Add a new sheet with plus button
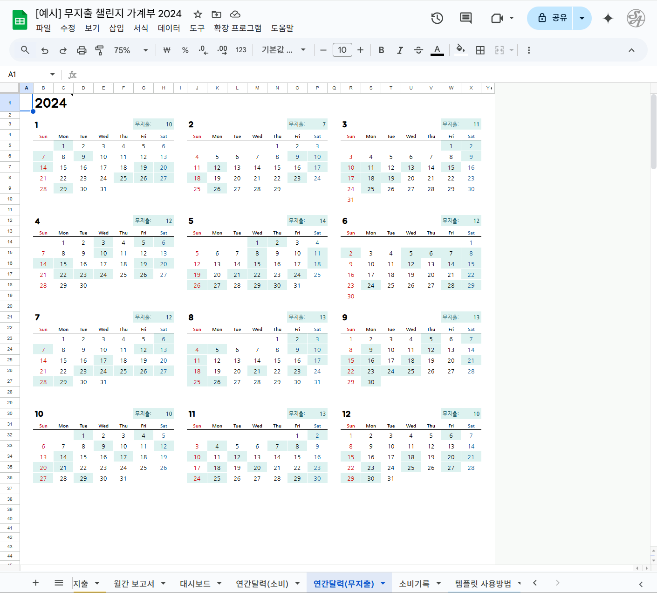Viewport: 657px width, 593px height. (35, 583)
